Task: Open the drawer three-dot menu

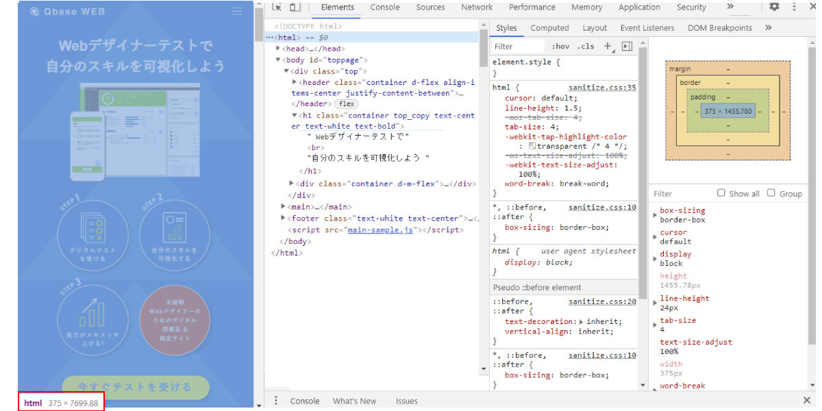Action: [276, 401]
